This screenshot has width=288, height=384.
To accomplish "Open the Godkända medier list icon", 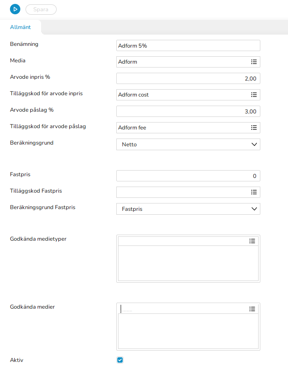I will pyautogui.click(x=252, y=309).
